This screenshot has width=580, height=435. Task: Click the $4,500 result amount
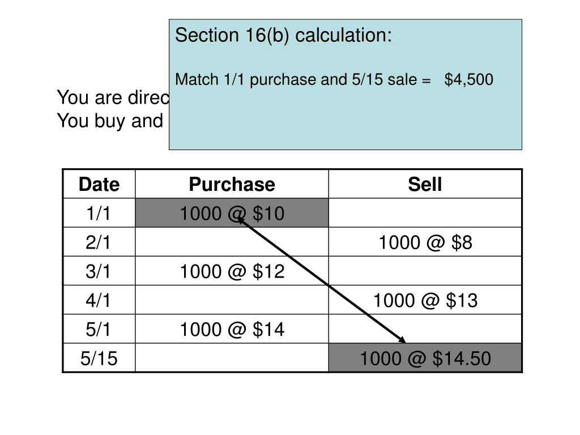[x=468, y=79]
